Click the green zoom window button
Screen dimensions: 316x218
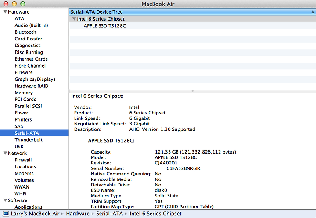tap(23, 4)
